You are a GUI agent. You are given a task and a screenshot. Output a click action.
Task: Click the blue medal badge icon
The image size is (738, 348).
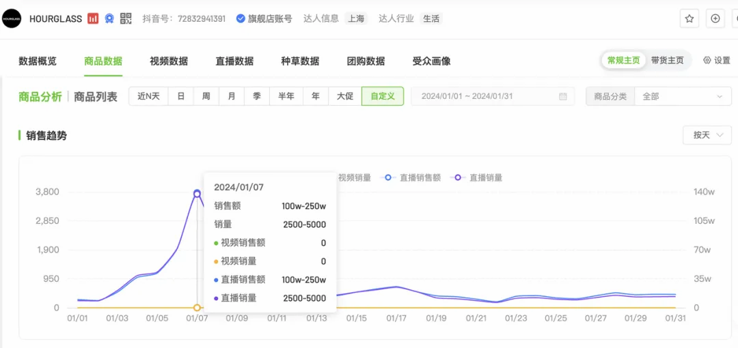109,18
